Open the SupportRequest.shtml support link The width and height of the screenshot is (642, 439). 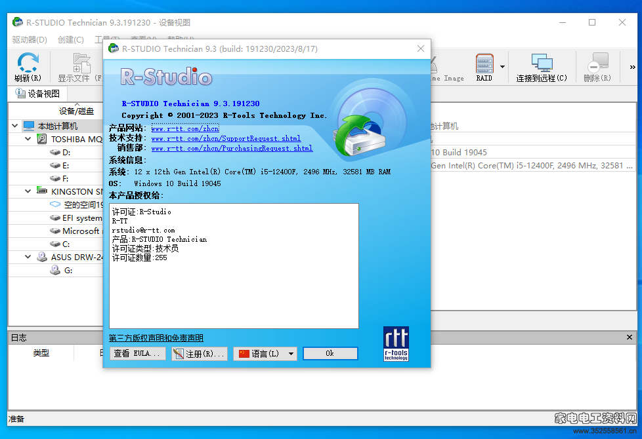click(x=226, y=138)
